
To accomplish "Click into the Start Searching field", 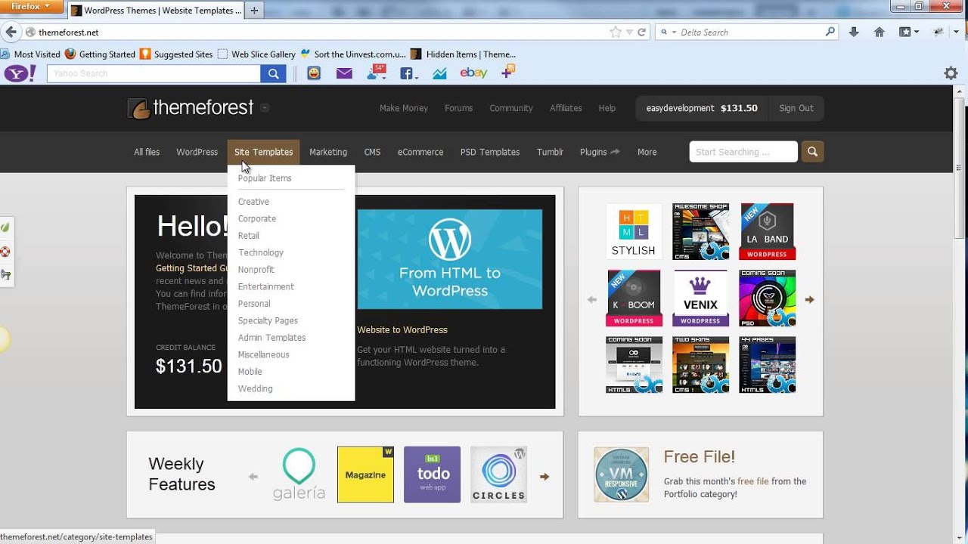I will point(743,152).
